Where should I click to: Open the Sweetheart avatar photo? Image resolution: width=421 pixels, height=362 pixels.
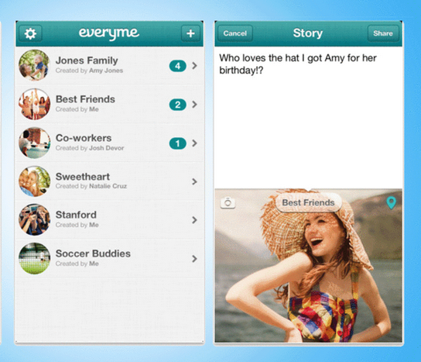tap(34, 181)
